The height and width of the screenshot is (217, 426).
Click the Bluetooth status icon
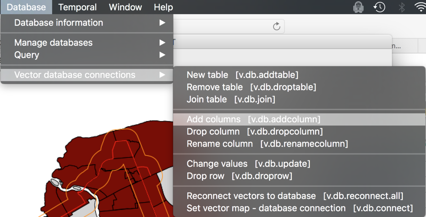pos(401,7)
